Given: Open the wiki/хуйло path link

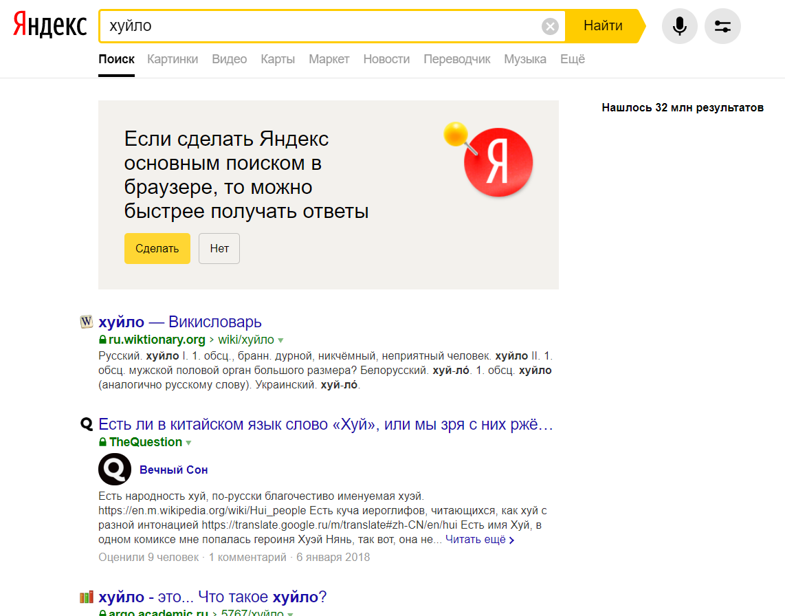Looking at the screenshot, I should pos(246,340).
